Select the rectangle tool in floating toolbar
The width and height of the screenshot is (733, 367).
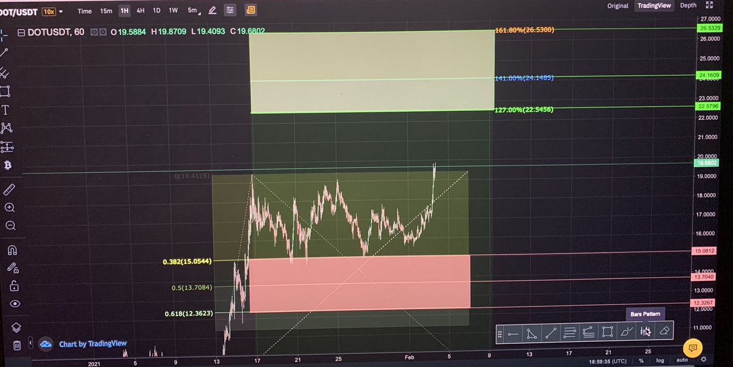click(607, 332)
